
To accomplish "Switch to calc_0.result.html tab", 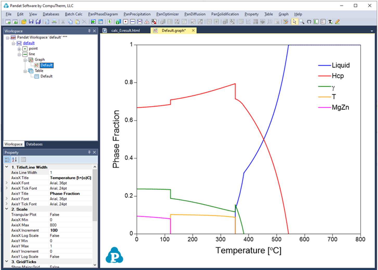I will coord(125,31).
